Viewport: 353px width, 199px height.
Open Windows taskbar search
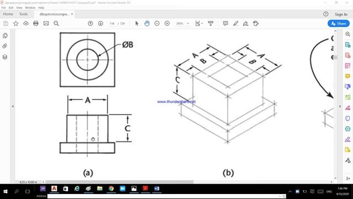click(x=17, y=192)
